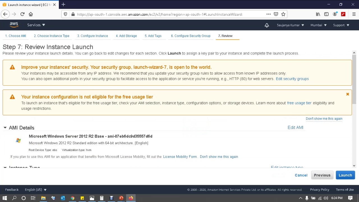Viewport: 359px width, 202px height.
Task: Open page actions three-dot menu in address bar
Action: [268, 14]
